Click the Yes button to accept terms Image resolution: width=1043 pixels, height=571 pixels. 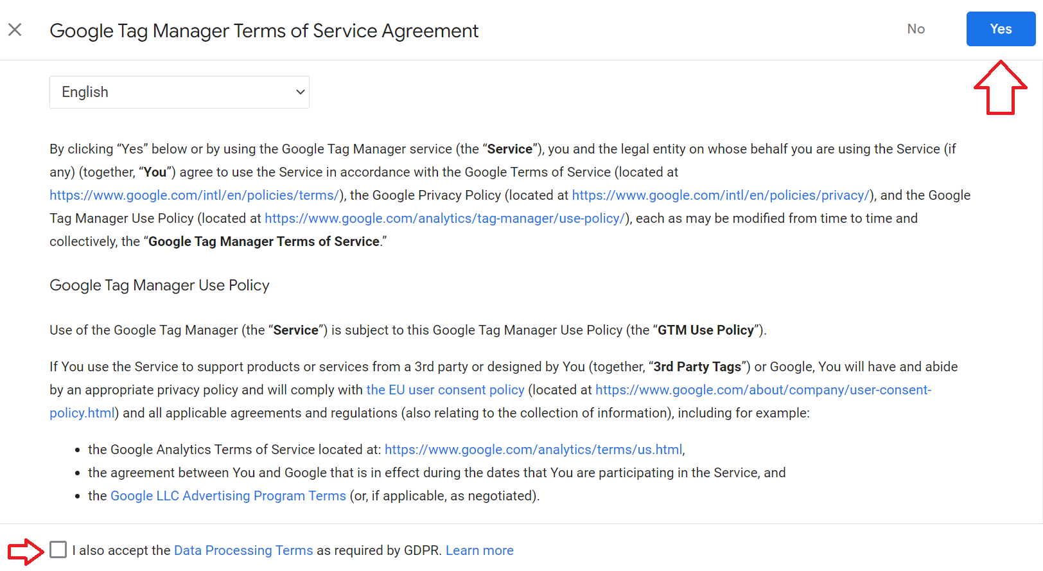point(1001,29)
